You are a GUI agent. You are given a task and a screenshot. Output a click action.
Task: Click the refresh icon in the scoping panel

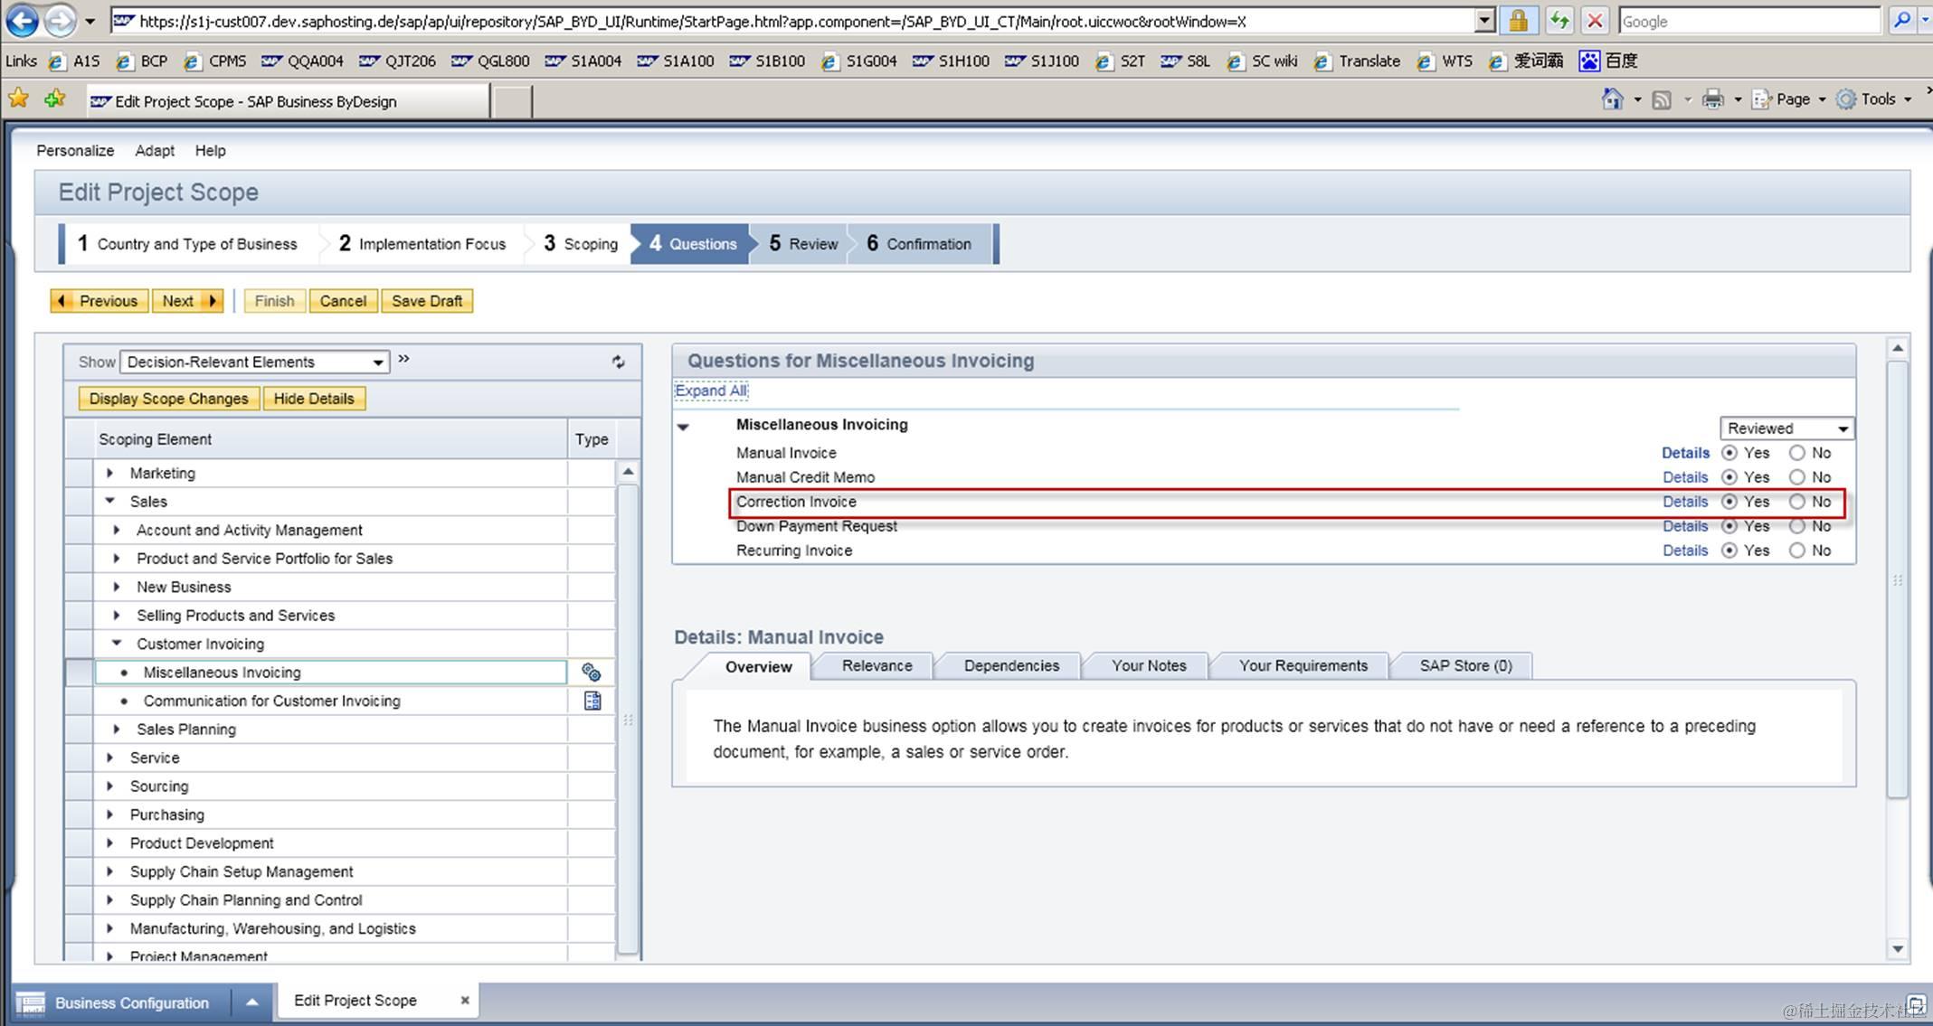(x=618, y=362)
